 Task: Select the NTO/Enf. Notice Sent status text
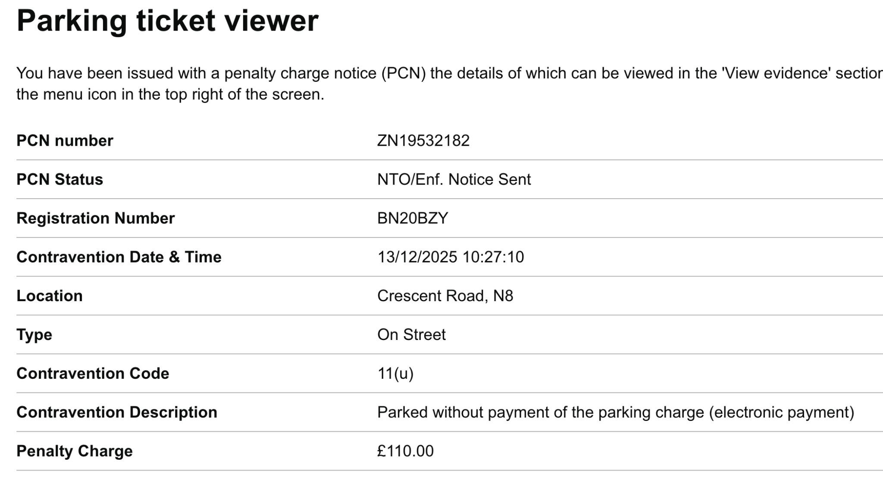point(454,180)
